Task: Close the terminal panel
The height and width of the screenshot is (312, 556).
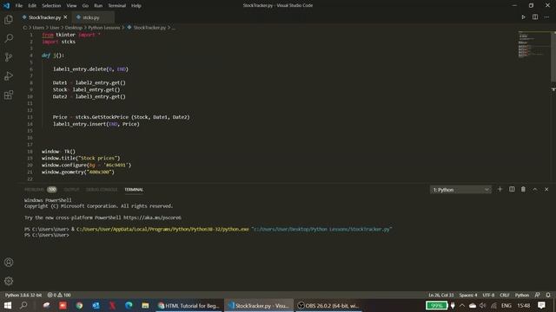Action: [x=546, y=189]
